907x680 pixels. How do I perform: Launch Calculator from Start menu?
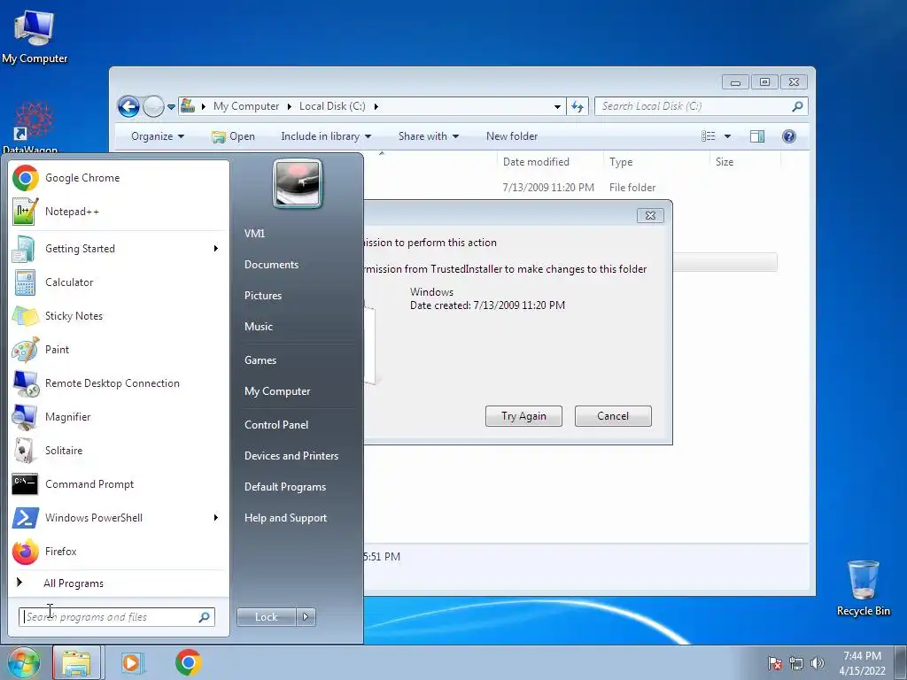[x=119, y=282]
